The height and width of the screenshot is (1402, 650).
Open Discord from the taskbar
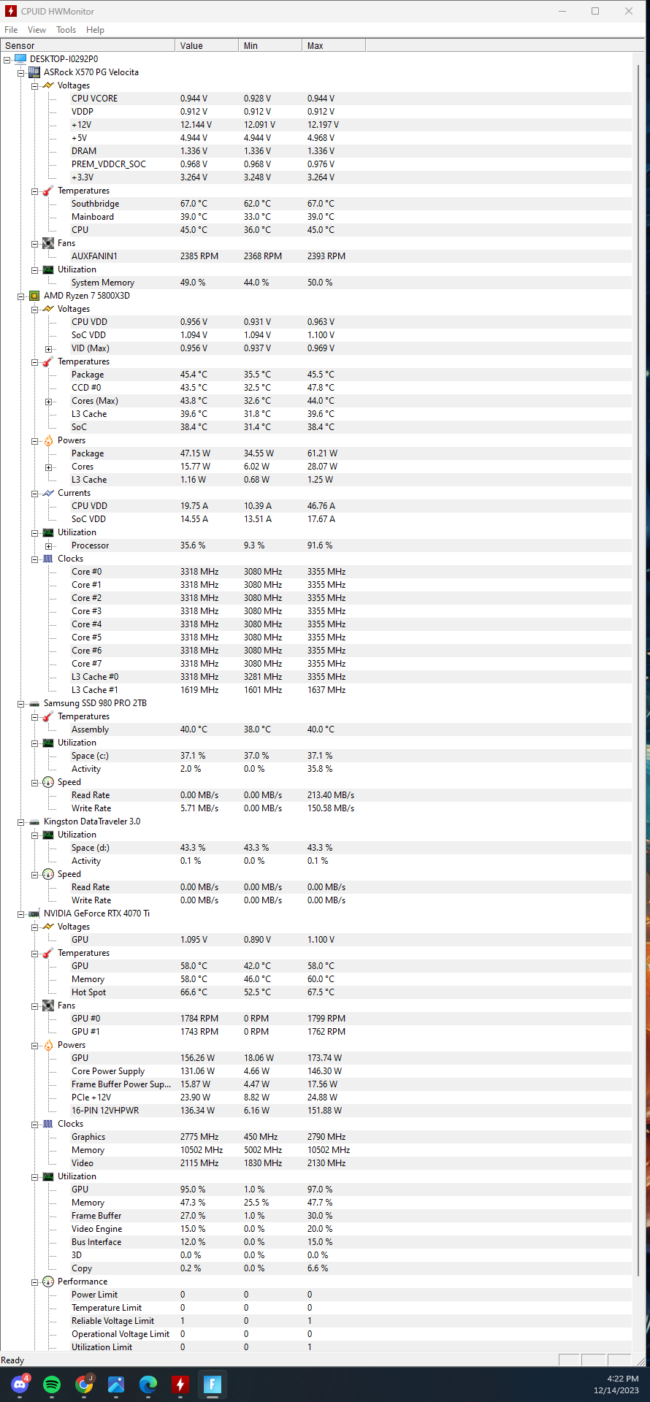point(20,1384)
